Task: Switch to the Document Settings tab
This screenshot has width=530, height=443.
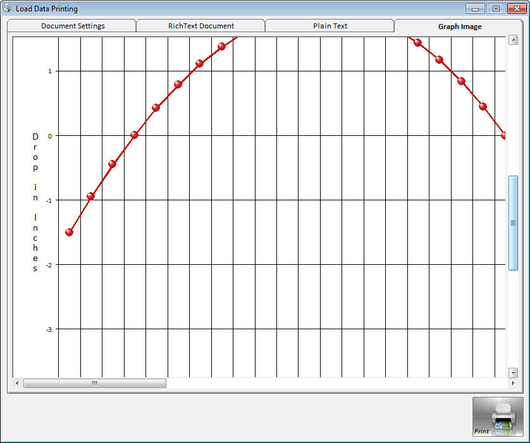Action: click(x=73, y=26)
